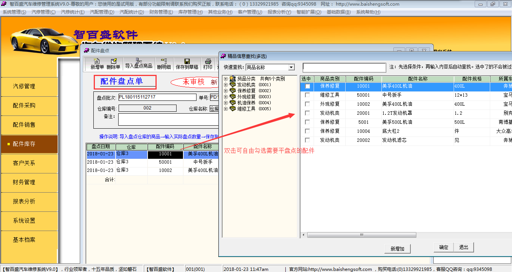Screen dimensions: 512x272
Task: Click the 导入盘点商品 import icon
Action: [x=139, y=61]
